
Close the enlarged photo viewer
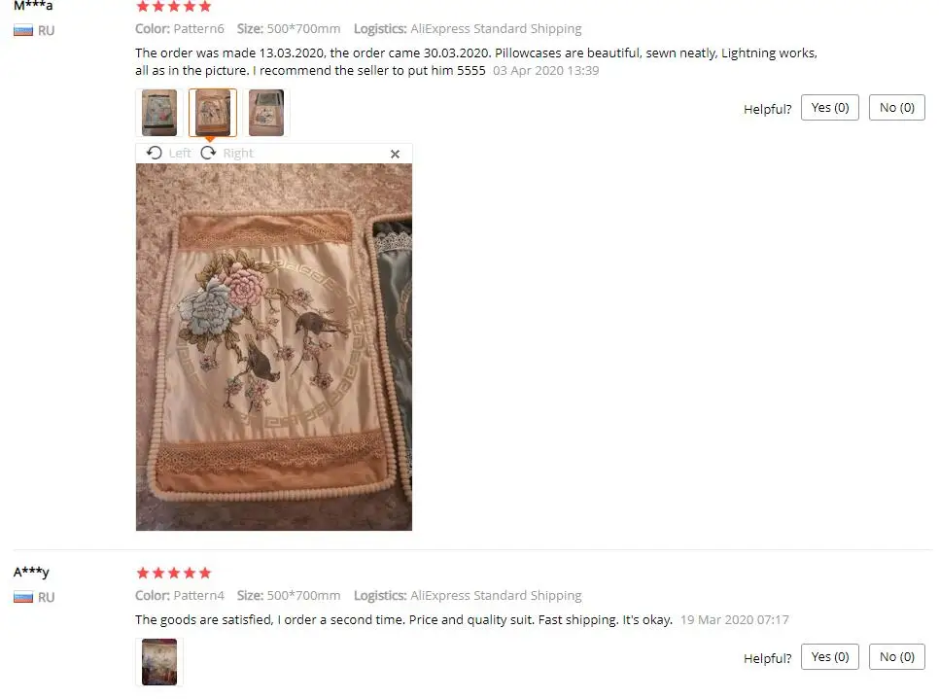tap(396, 154)
